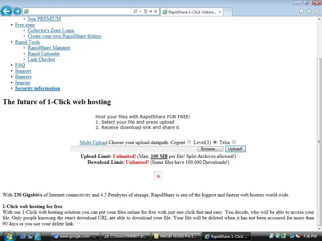Viewport: 322px width, 241px height.
Task: Open the Join PREMIUM link
Action: tap(44, 19)
